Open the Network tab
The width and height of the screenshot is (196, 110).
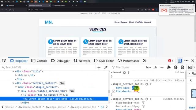82,61
